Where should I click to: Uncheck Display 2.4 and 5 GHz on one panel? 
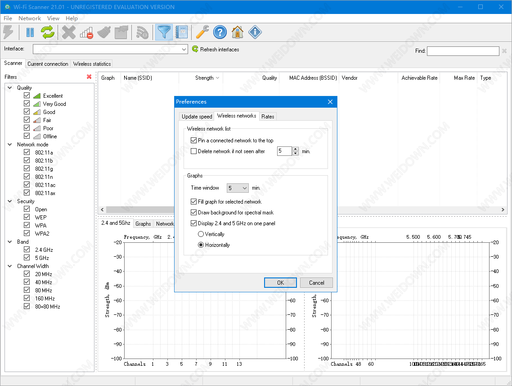pyautogui.click(x=193, y=223)
